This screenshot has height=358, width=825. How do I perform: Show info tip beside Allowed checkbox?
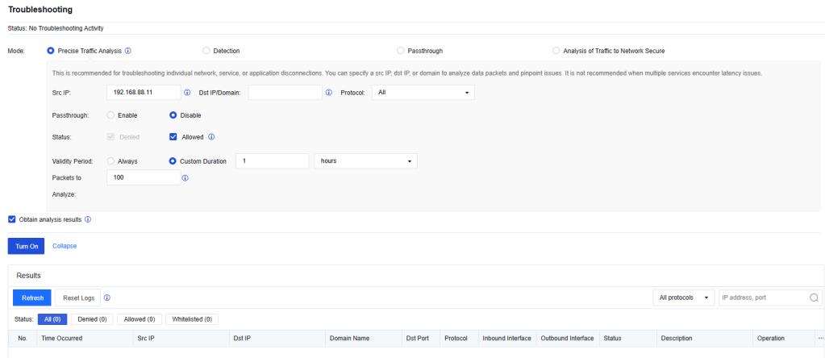pyautogui.click(x=211, y=137)
